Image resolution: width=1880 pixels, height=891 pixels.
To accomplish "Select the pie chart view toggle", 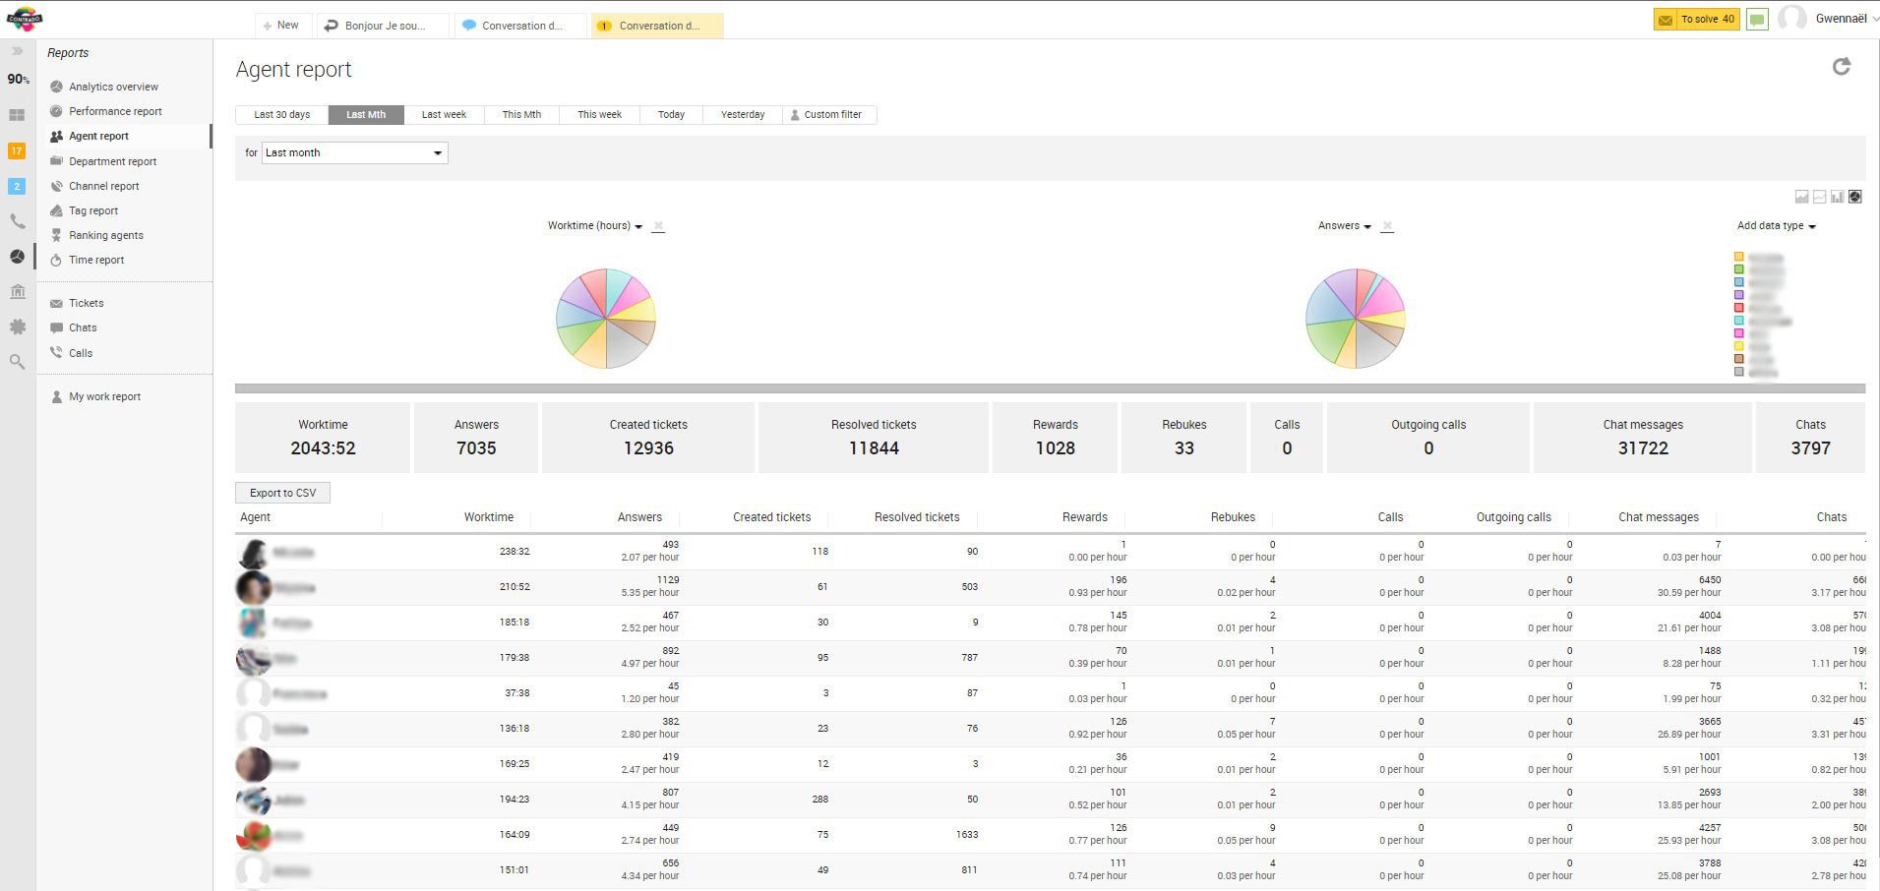I will [1854, 197].
